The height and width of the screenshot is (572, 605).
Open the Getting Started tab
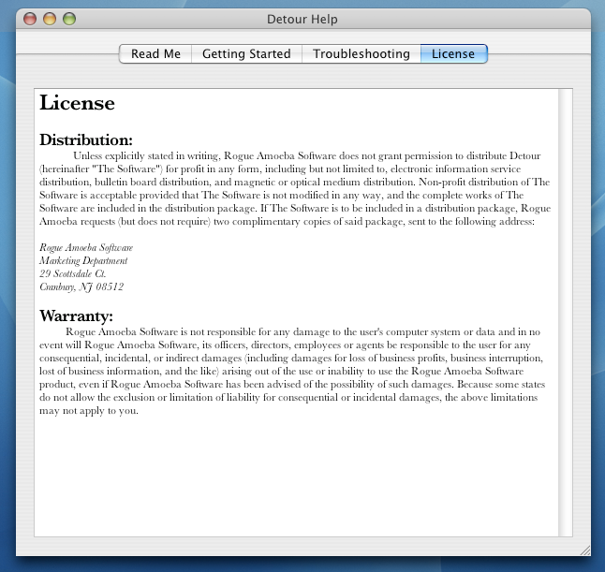tap(246, 53)
